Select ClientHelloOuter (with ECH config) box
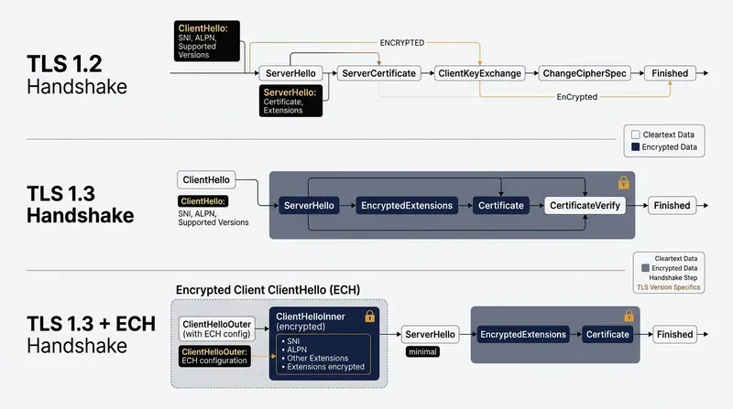 click(x=217, y=328)
